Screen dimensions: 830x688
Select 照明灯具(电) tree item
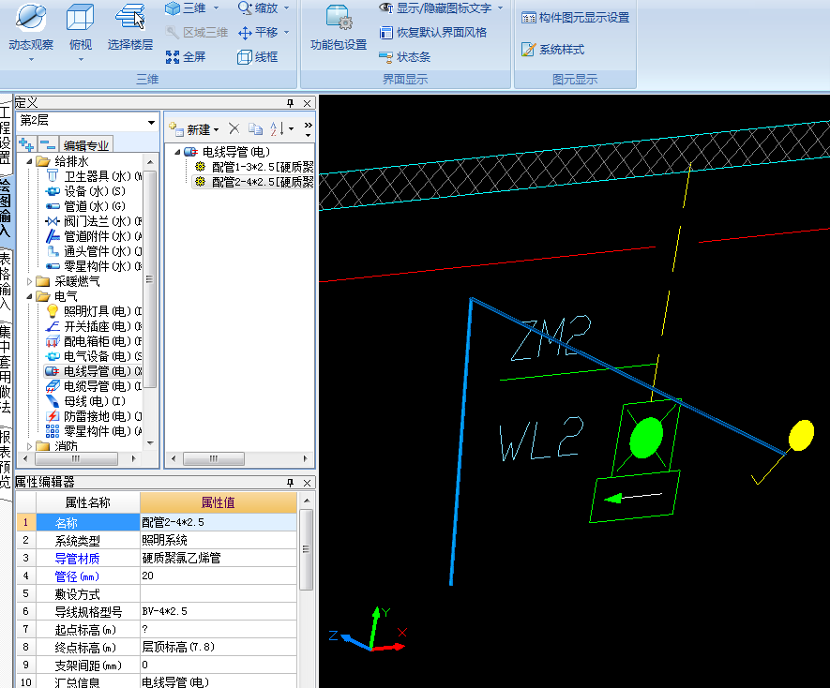click(x=94, y=311)
